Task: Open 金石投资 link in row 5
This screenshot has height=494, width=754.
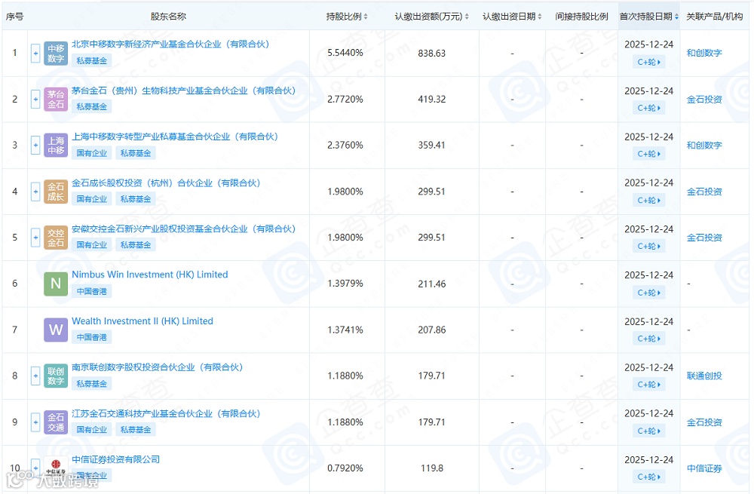Action: click(x=704, y=238)
